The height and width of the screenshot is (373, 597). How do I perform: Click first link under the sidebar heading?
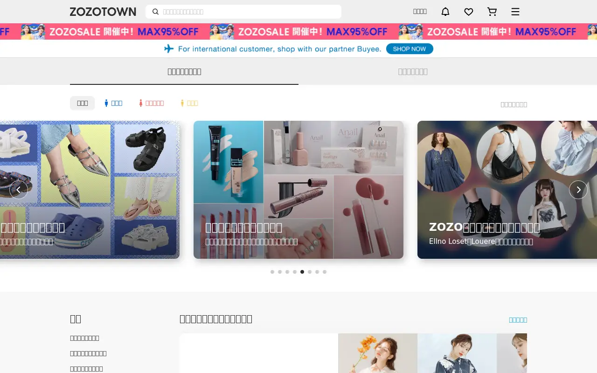click(84, 338)
